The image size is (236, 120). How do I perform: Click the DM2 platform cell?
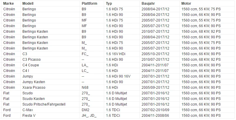click(92, 110)
